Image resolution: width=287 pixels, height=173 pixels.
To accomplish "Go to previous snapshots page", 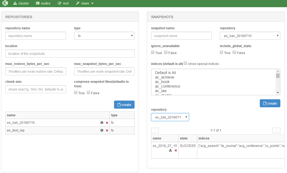I will click(x=155, y=130).
